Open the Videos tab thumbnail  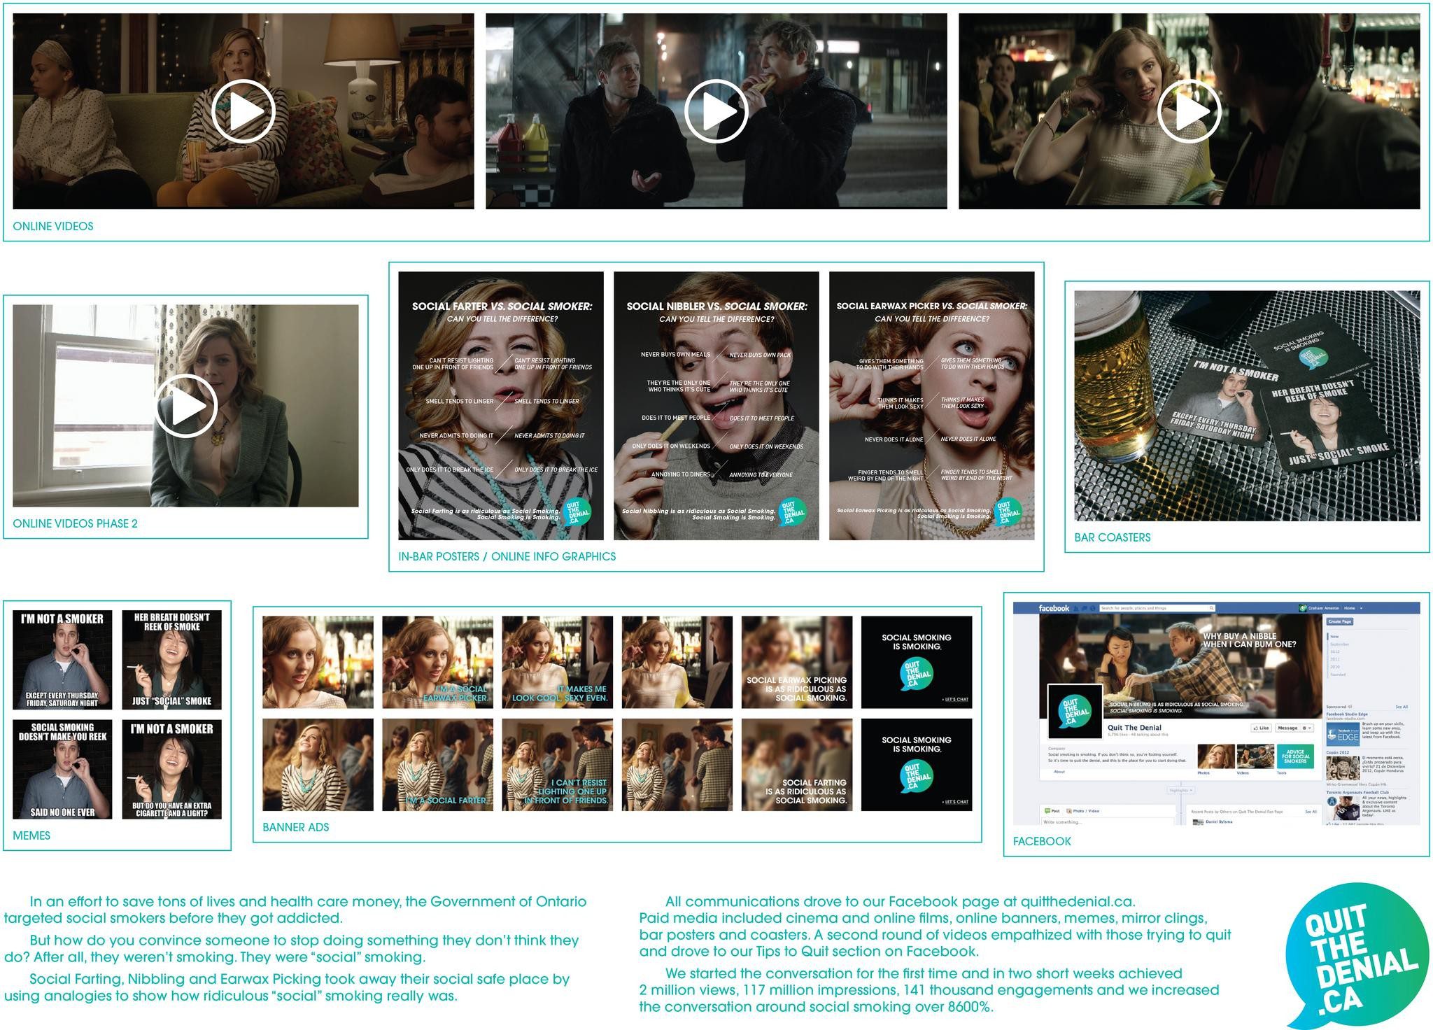point(1255,756)
